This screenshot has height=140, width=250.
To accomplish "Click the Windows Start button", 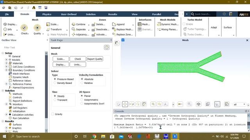I will 4,136.
